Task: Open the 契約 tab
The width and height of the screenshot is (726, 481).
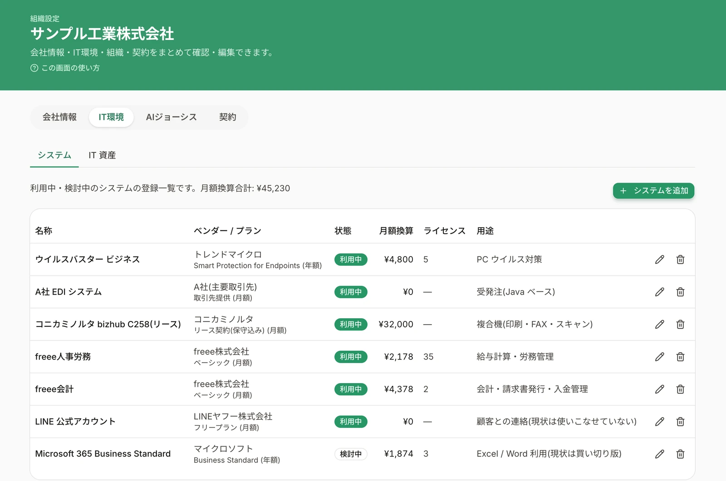Action: pos(227,117)
